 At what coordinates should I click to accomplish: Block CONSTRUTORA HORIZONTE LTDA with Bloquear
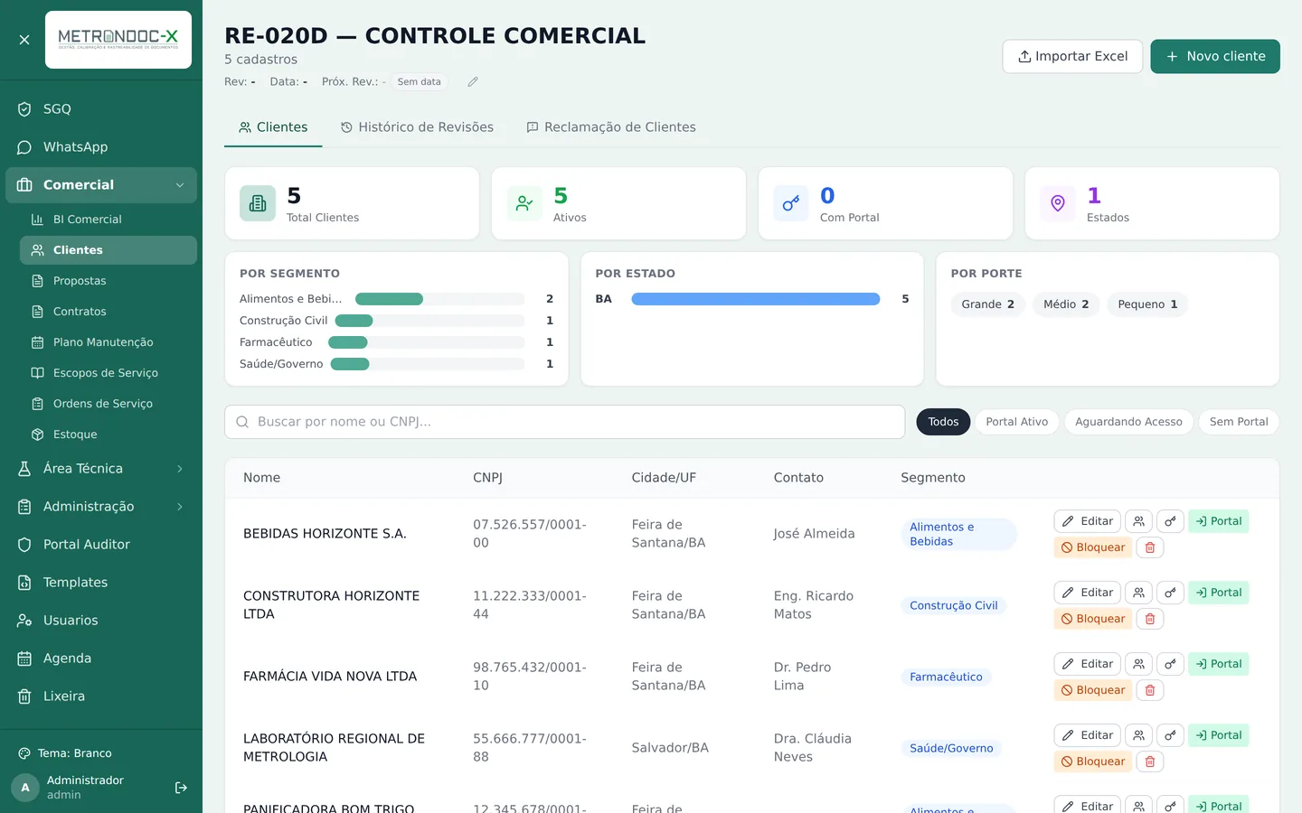tap(1093, 619)
